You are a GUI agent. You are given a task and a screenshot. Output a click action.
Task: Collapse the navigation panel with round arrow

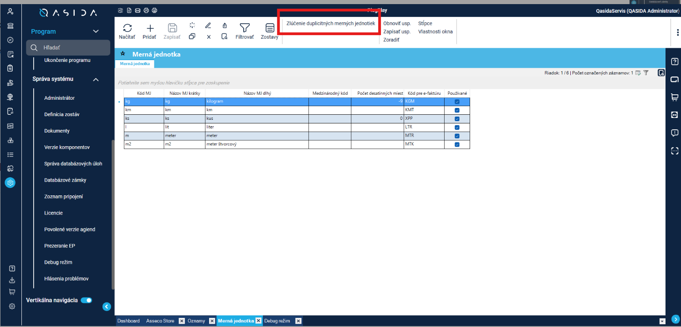pyautogui.click(x=107, y=307)
